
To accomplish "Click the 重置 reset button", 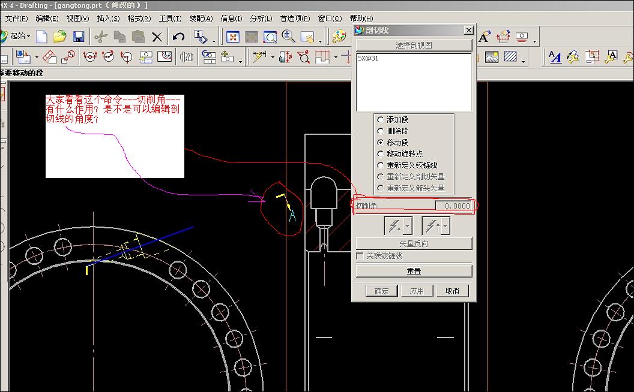I will (414, 272).
